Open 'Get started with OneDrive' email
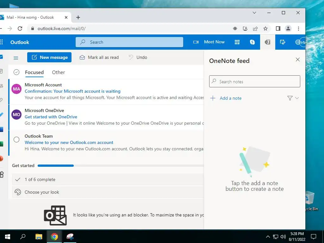324x243 pixels. pos(51,117)
